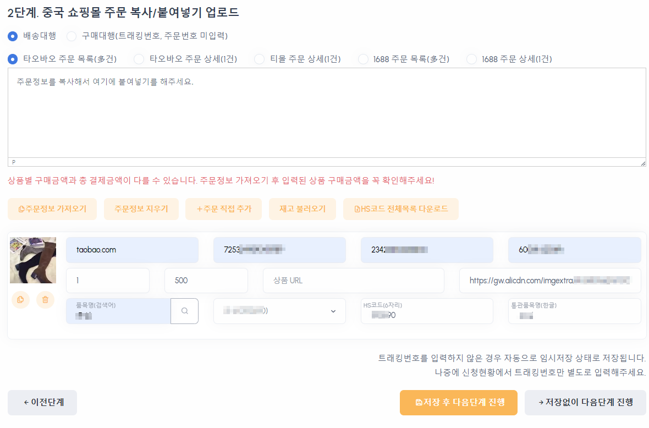The width and height of the screenshot is (649, 428).
Task: Click the product boots thumbnail image
Action: (x=32, y=260)
